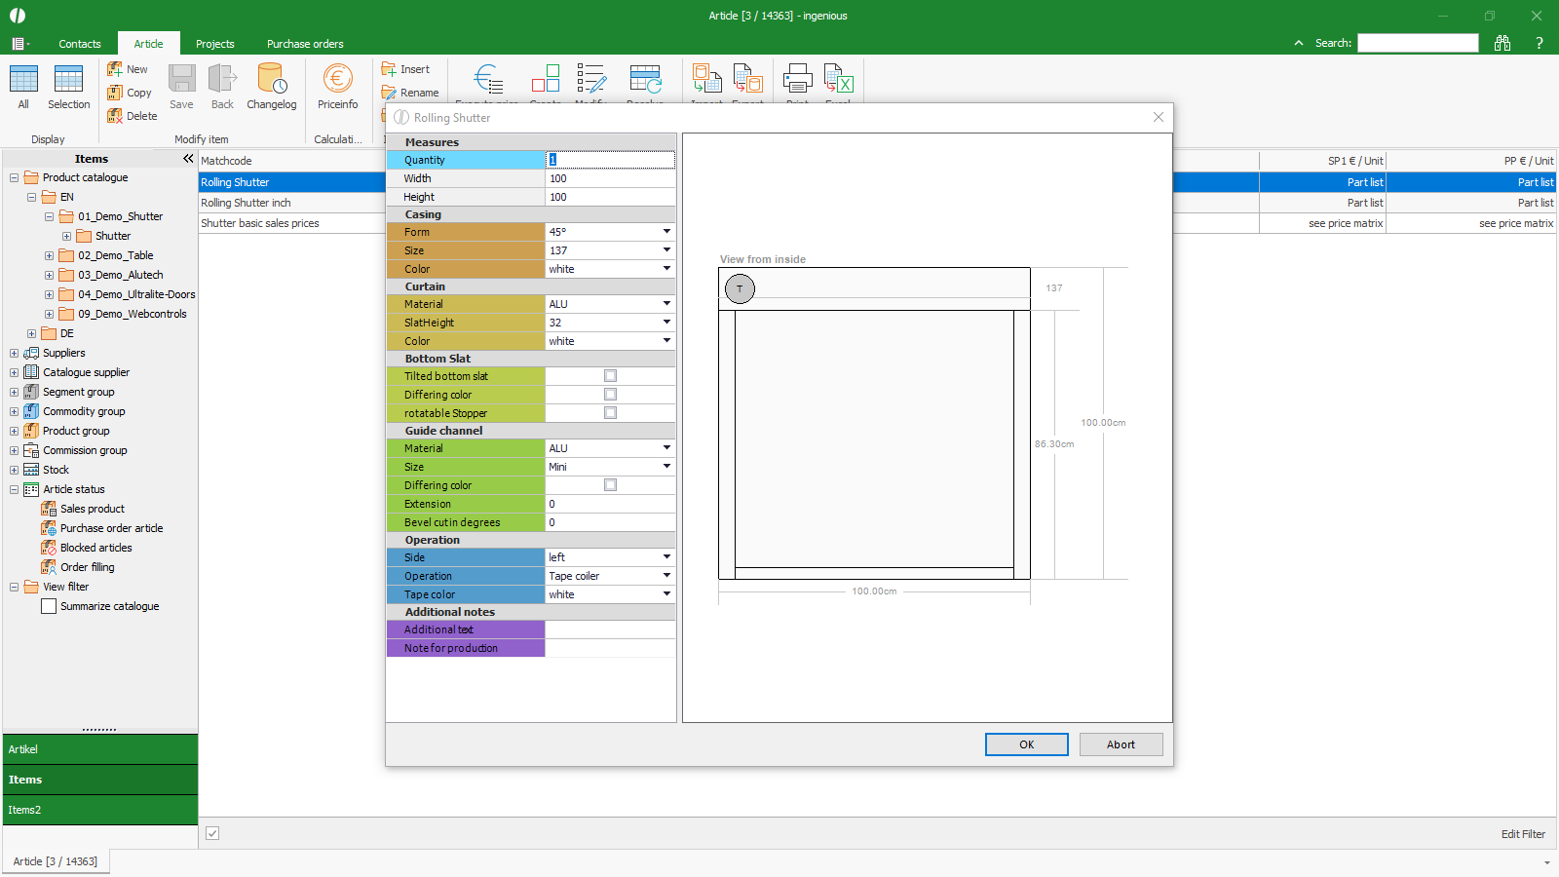Enable the Tilted bottom slat checkbox
This screenshot has width=1559, height=877.
pyautogui.click(x=610, y=376)
